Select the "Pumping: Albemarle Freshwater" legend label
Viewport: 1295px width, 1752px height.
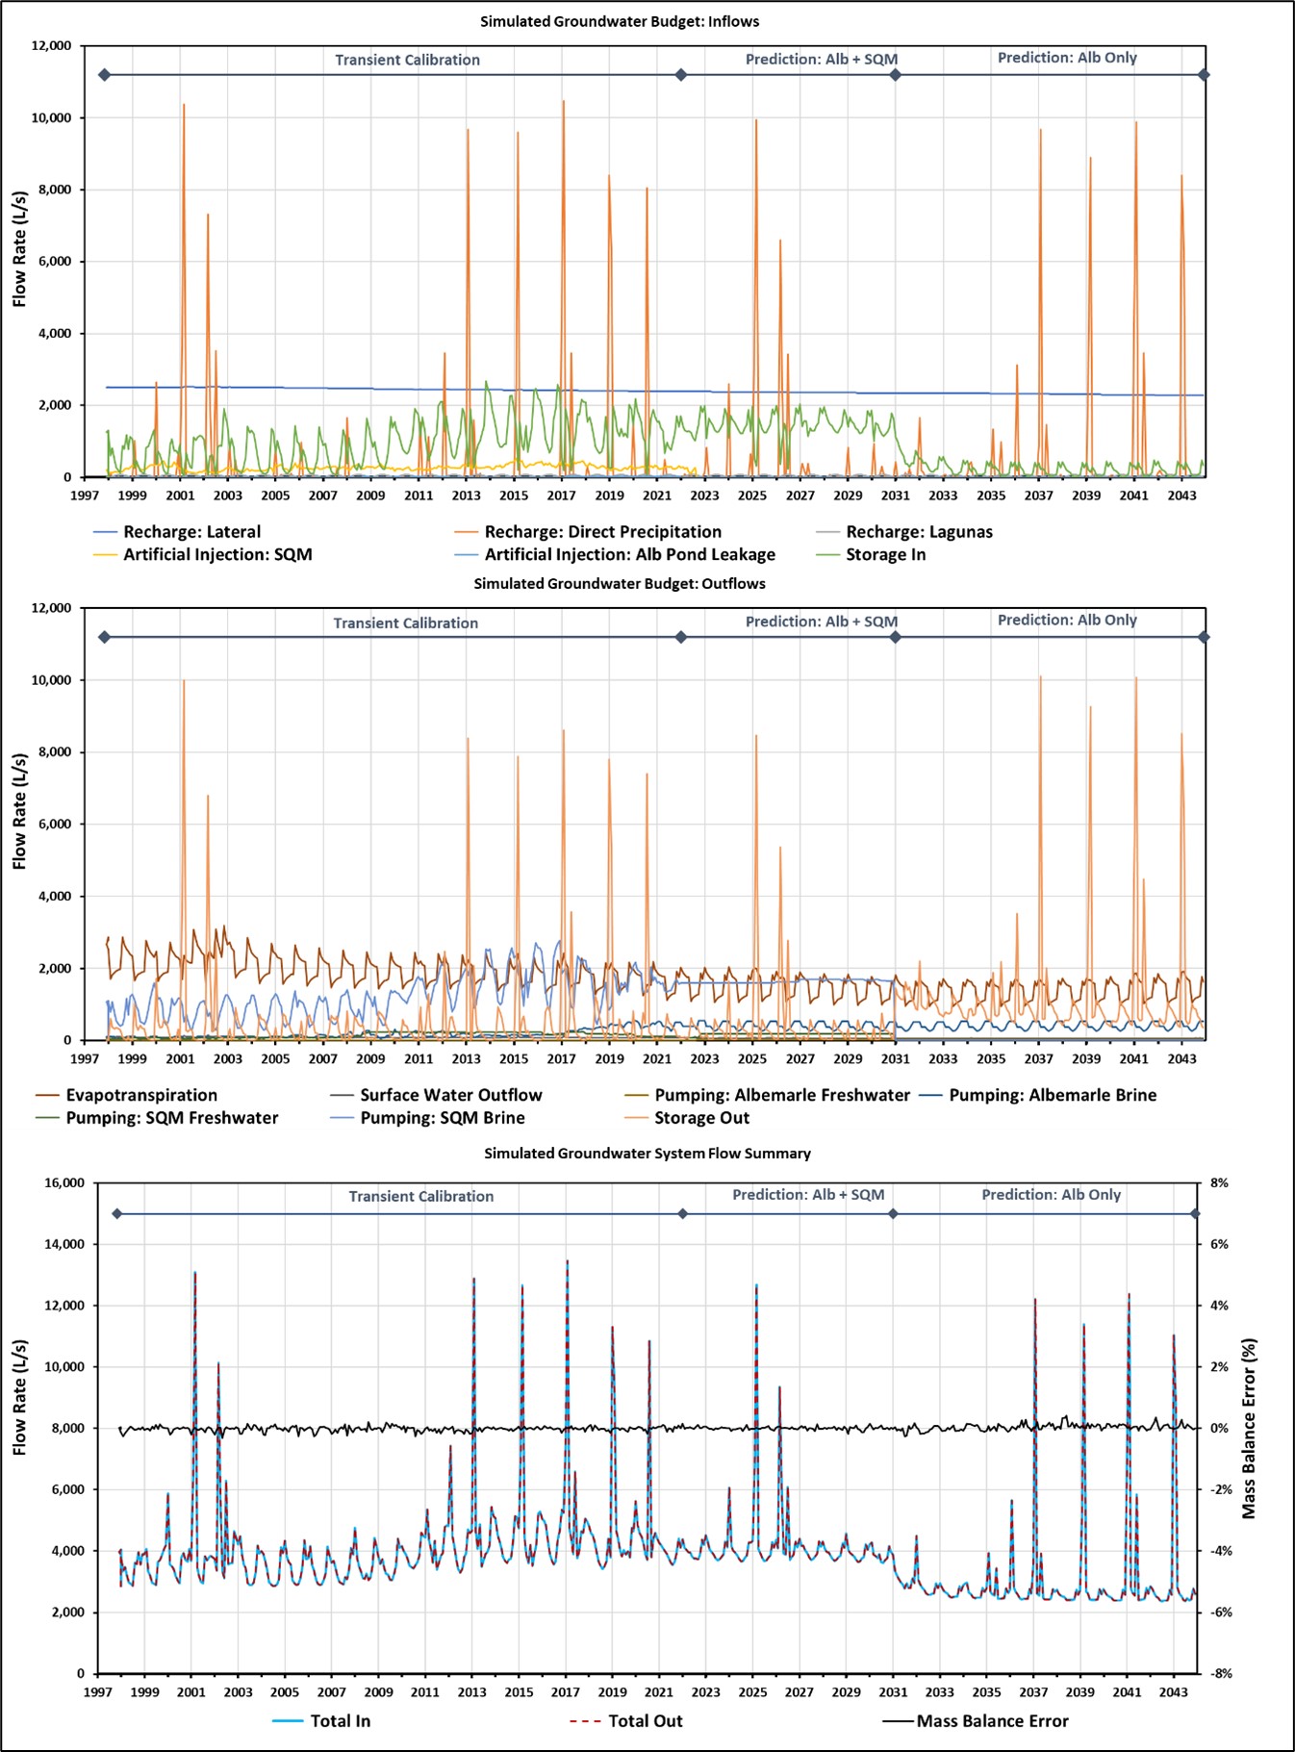pos(782,1095)
